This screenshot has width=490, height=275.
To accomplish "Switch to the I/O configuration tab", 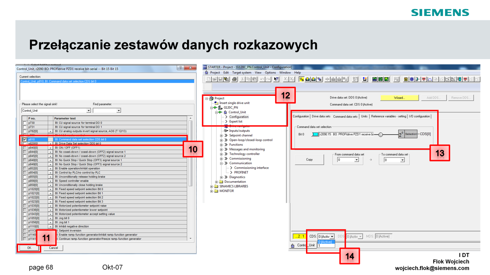I will coord(419,116).
